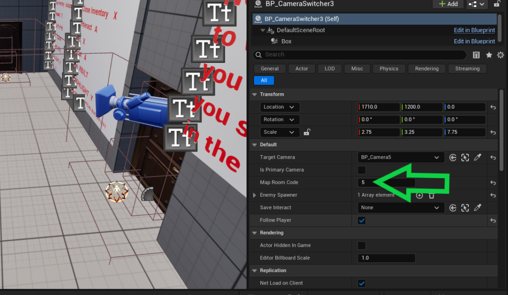Delete all Enemy Spawner array elements

point(432,195)
